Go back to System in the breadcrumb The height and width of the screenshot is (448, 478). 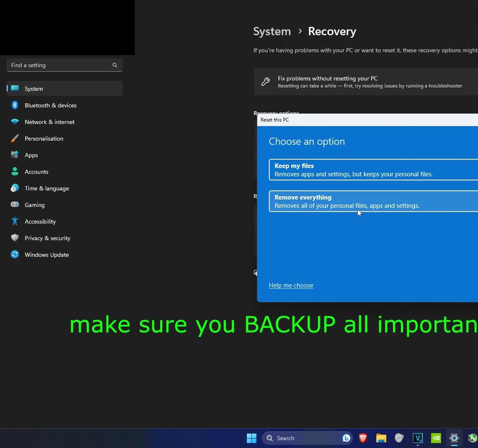tap(272, 31)
